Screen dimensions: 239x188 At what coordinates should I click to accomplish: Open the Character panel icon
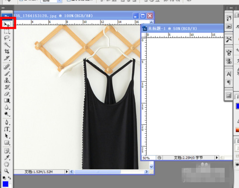click(229, 74)
